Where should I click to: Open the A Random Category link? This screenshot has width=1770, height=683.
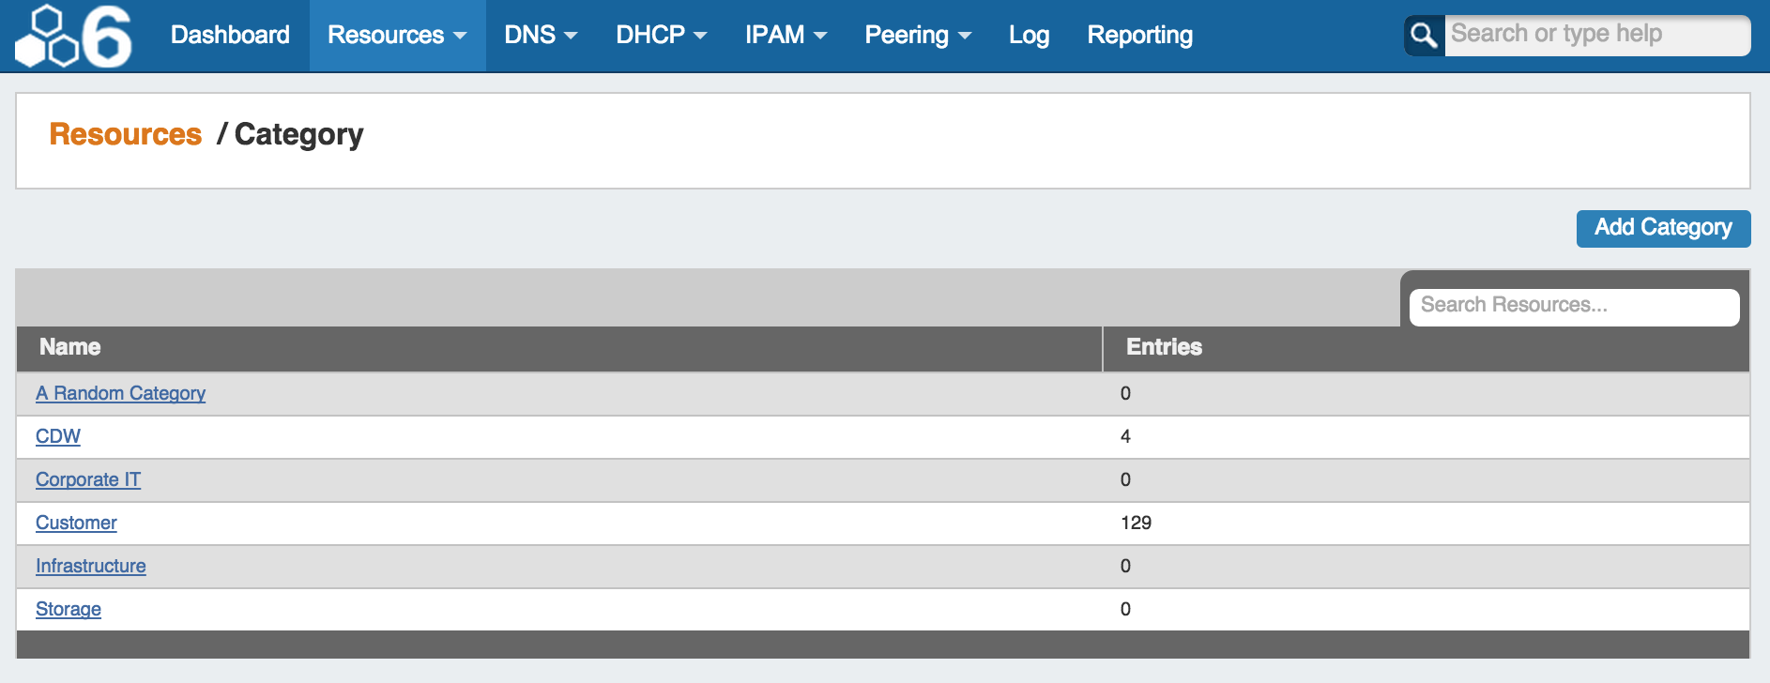120,393
